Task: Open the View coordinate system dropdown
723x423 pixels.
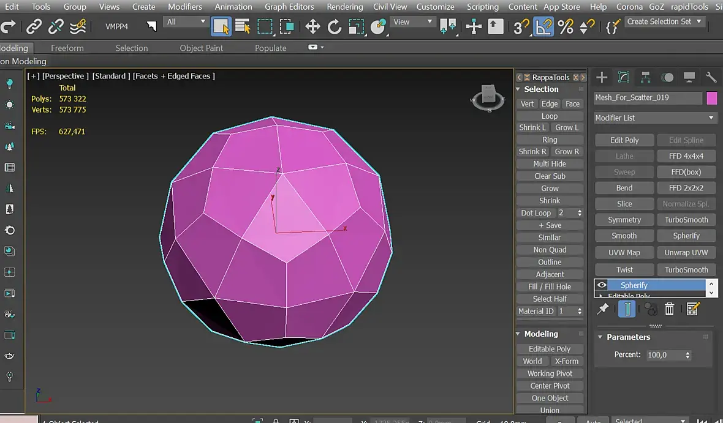Action: (x=413, y=22)
